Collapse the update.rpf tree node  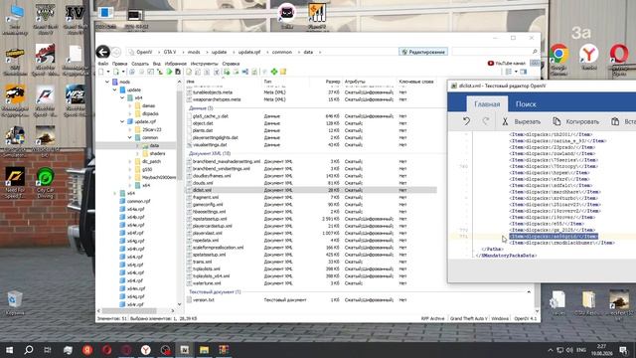click(122, 121)
